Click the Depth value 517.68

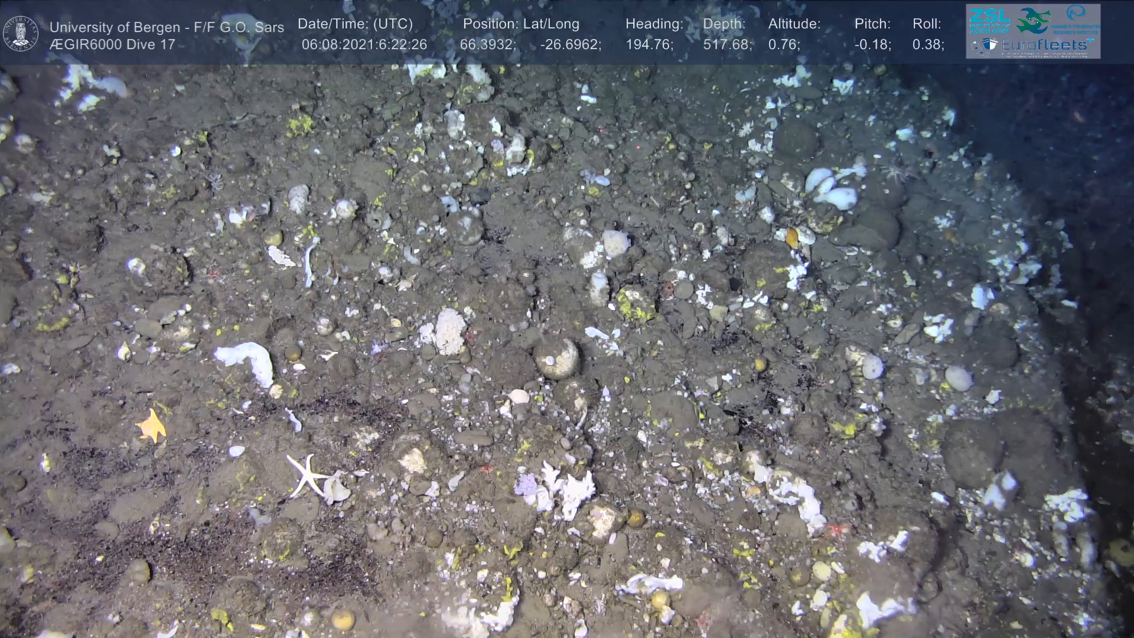727,45
